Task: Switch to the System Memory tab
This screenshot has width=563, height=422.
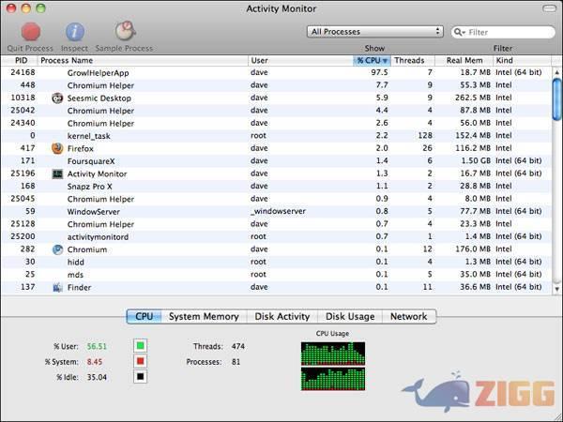Action: pos(204,317)
